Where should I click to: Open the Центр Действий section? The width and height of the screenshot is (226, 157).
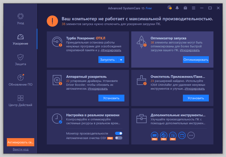pyautogui.click(x=20, y=101)
